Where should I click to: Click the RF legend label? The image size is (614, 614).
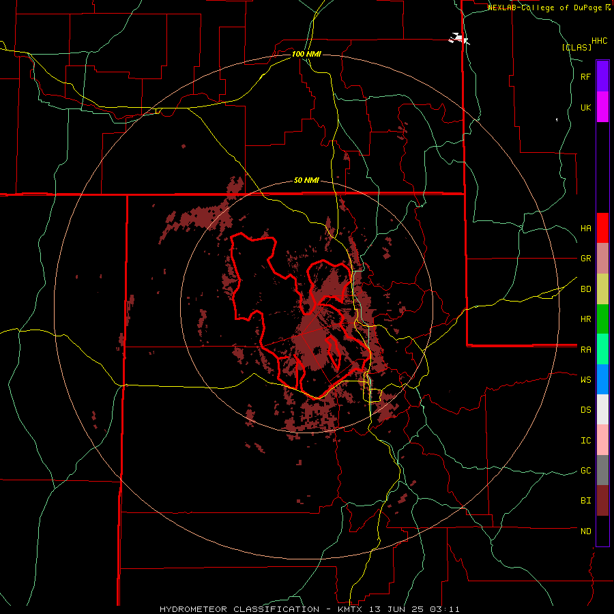click(585, 76)
